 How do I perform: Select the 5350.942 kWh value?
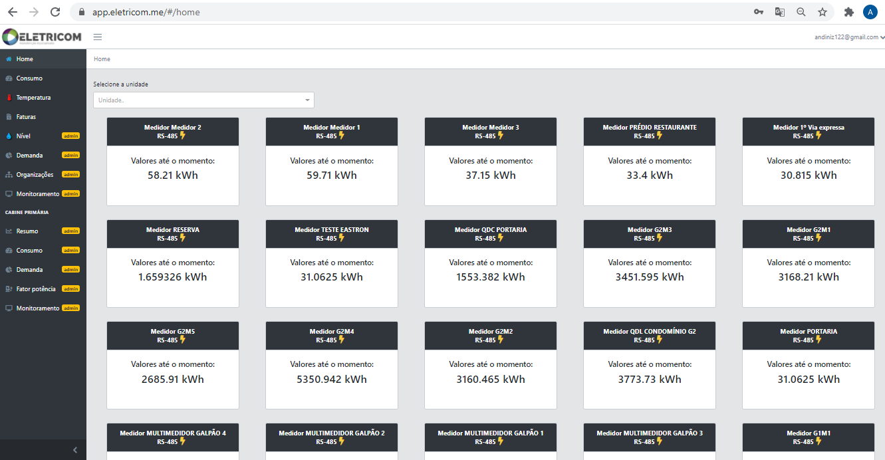point(332,380)
